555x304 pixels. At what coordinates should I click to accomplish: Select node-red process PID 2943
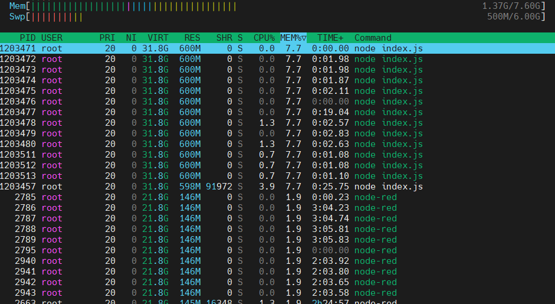click(277, 293)
